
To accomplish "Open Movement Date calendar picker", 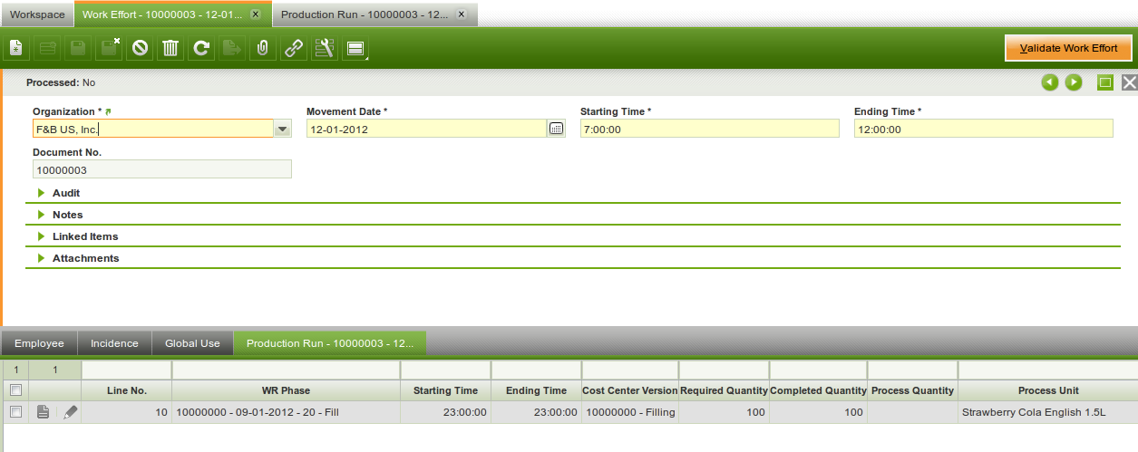I will pos(557,129).
